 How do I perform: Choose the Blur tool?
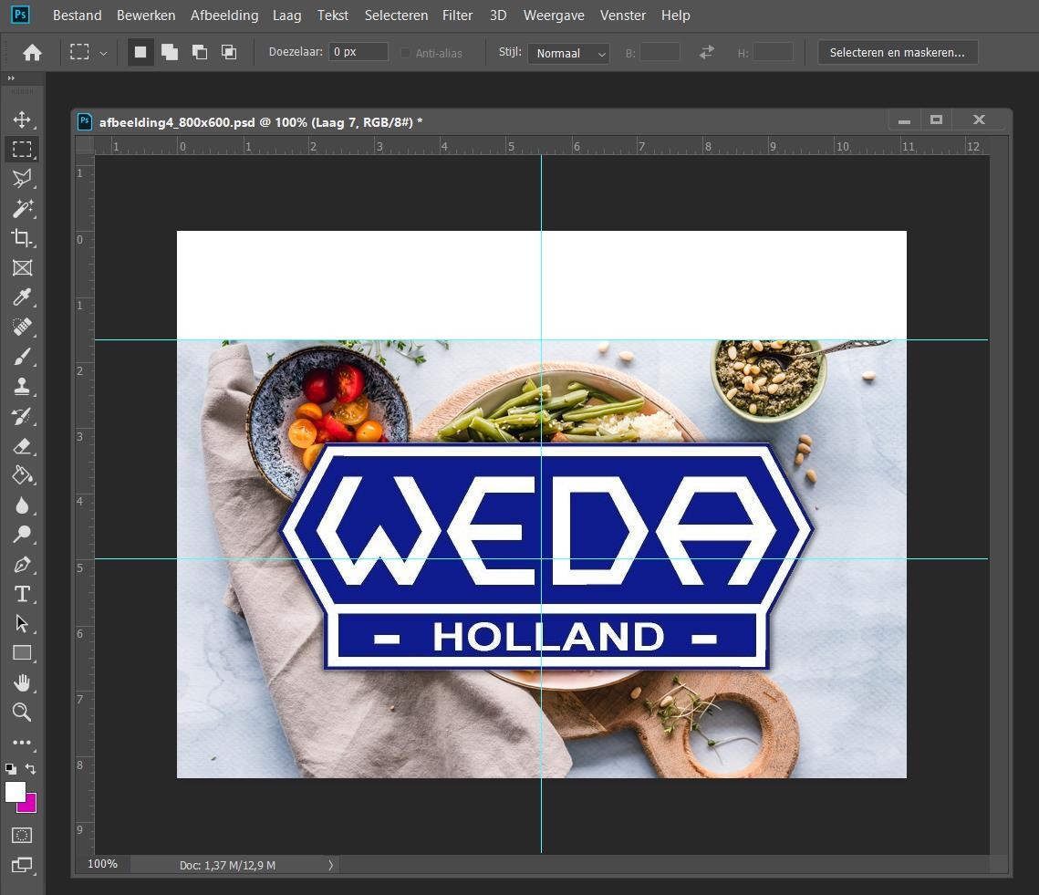(22, 505)
